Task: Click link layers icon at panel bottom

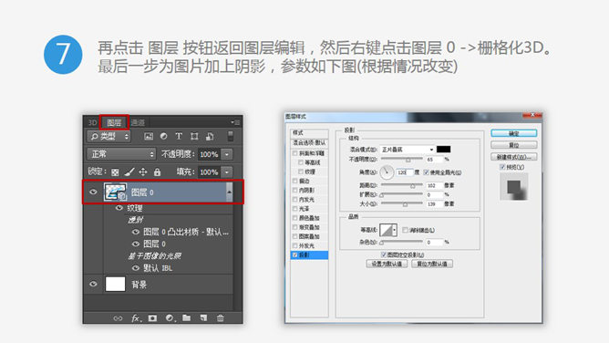Action: tap(118, 318)
